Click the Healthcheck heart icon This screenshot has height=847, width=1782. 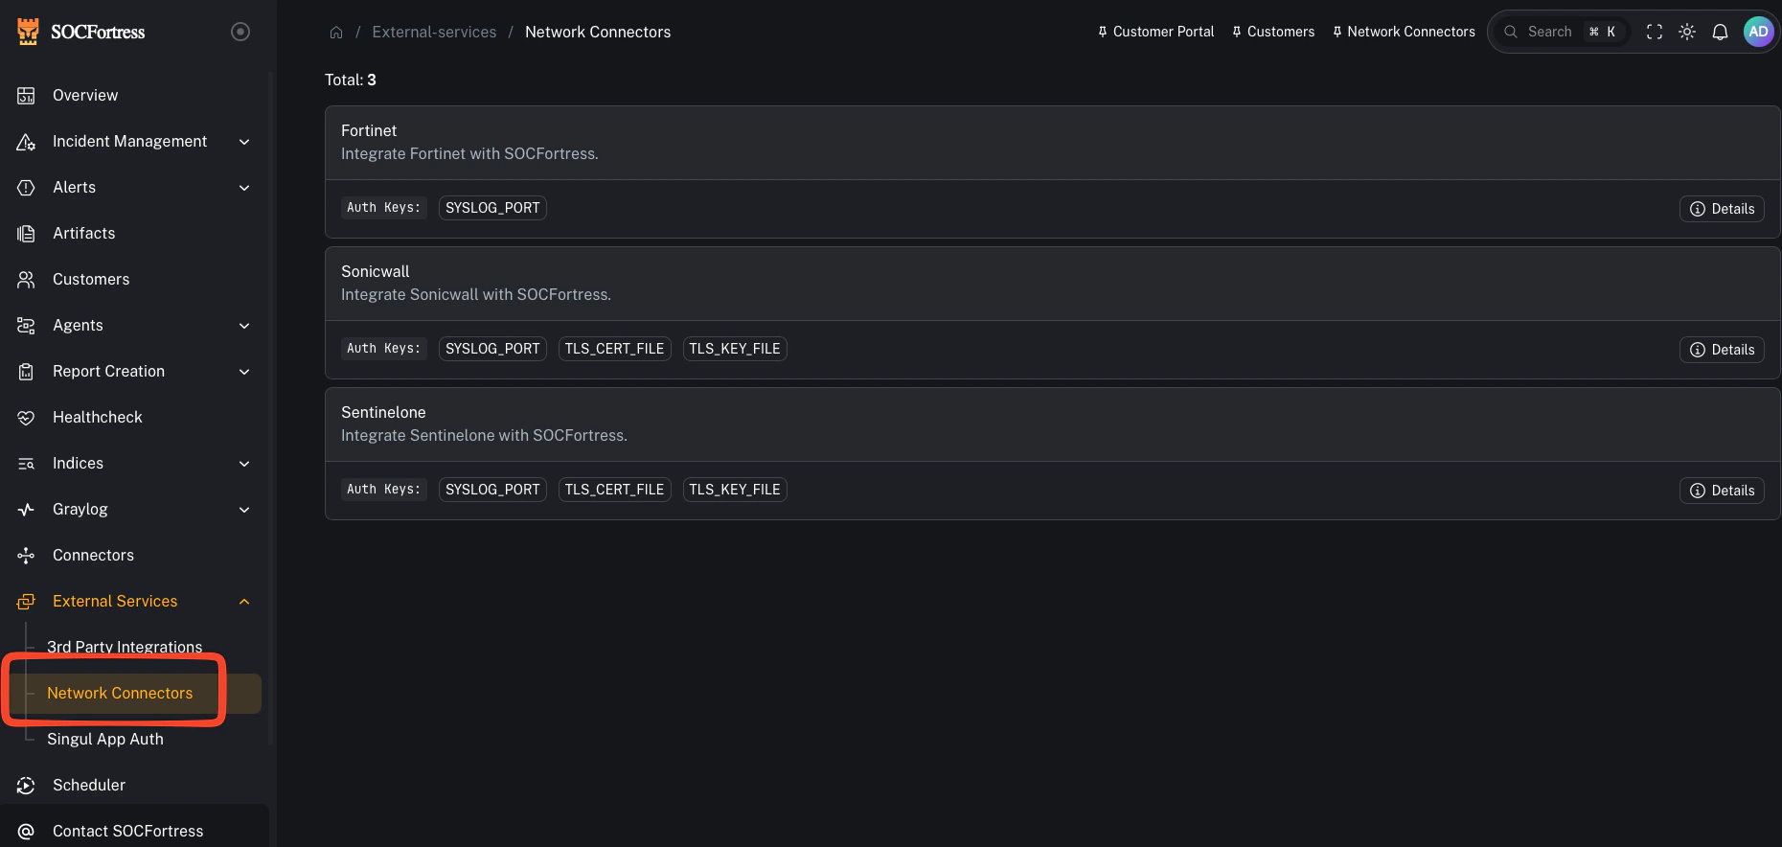point(26,418)
